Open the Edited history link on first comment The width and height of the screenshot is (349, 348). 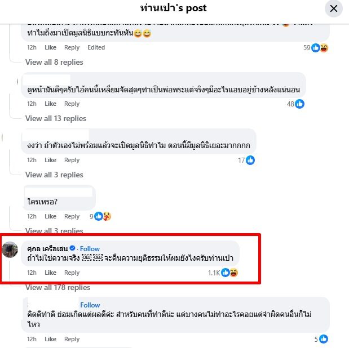pyautogui.click(x=96, y=48)
